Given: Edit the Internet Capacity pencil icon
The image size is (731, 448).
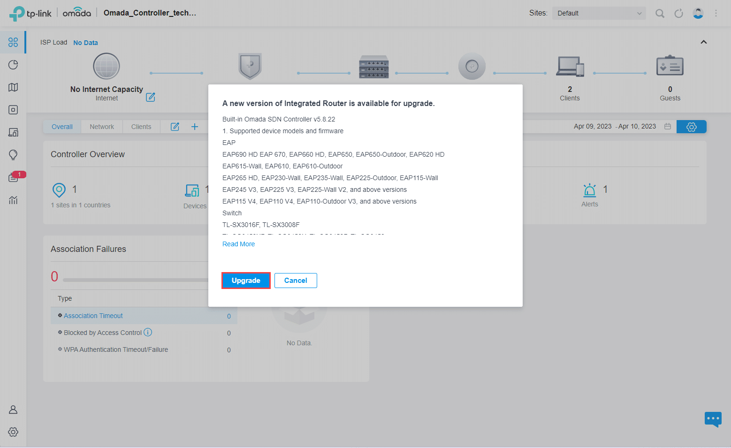Looking at the screenshot, I should pos(151,97).
